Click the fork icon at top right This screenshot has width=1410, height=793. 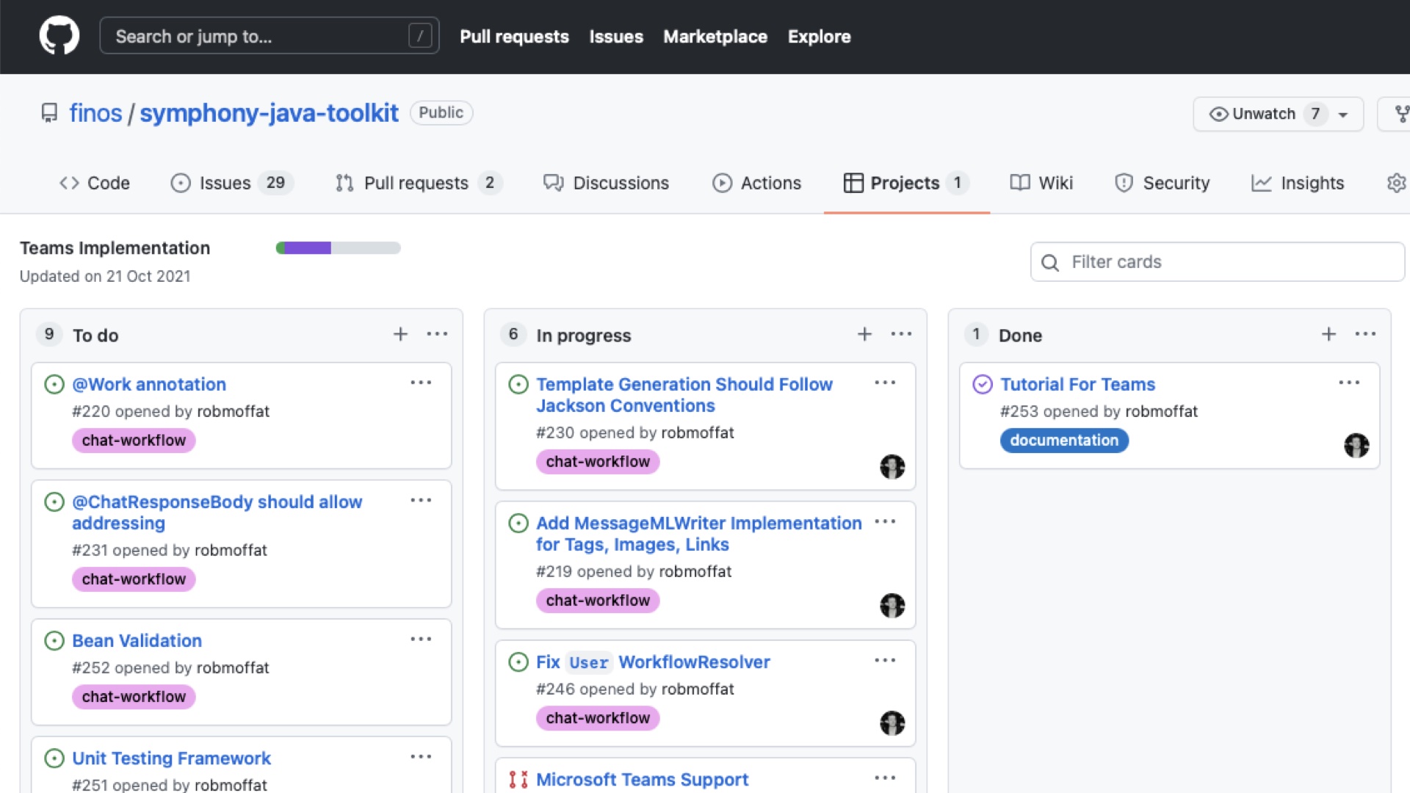1401,114
